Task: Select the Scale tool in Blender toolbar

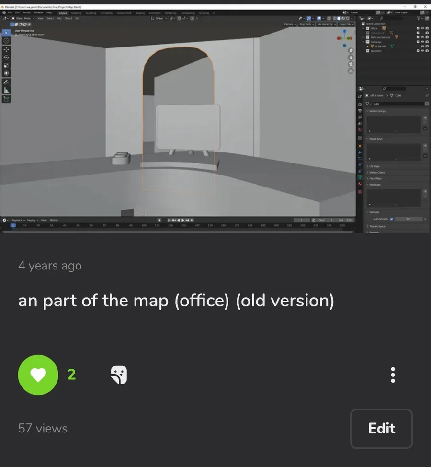Action: pos(6,66)
